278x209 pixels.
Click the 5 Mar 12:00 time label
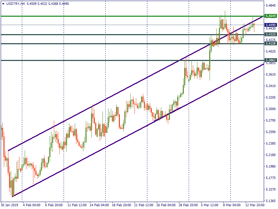point(210,205)
